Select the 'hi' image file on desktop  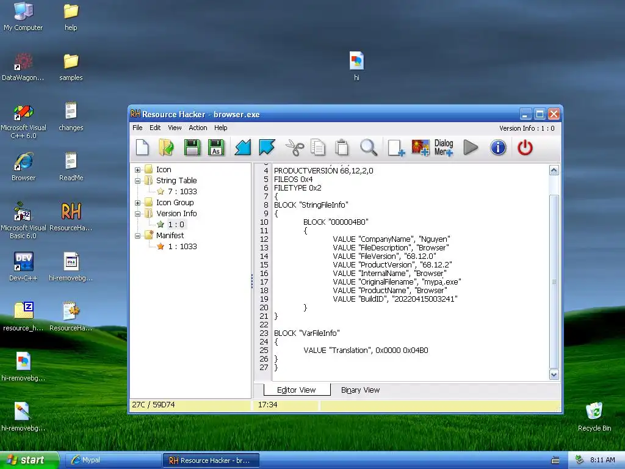(x=356, y=66)
